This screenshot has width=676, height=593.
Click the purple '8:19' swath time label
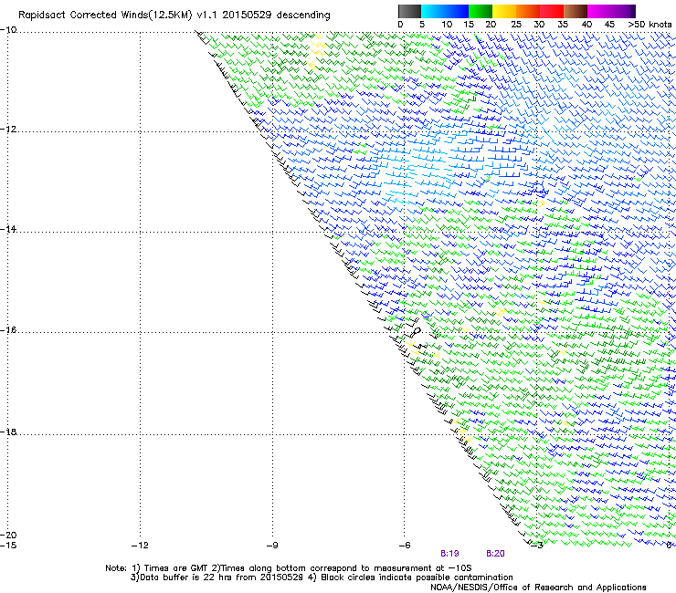pyautogui.click(x=449, y=554)
